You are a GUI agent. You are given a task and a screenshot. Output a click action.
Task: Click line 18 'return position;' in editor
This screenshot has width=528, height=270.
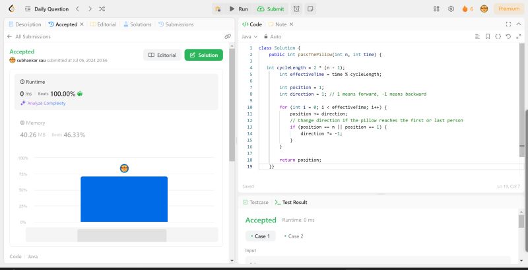[300, 160]
